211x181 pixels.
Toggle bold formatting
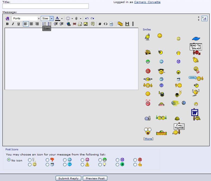click(x=7, y=24)
